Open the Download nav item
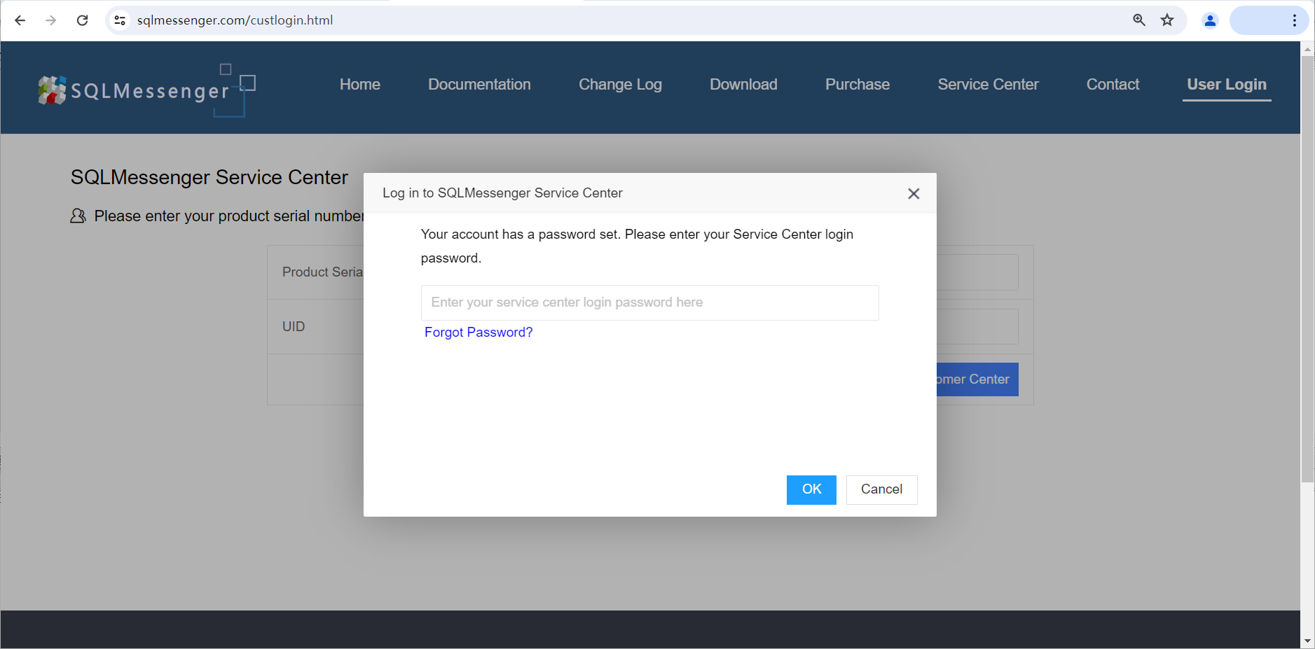1315x649 pixels. pos(743,85)
